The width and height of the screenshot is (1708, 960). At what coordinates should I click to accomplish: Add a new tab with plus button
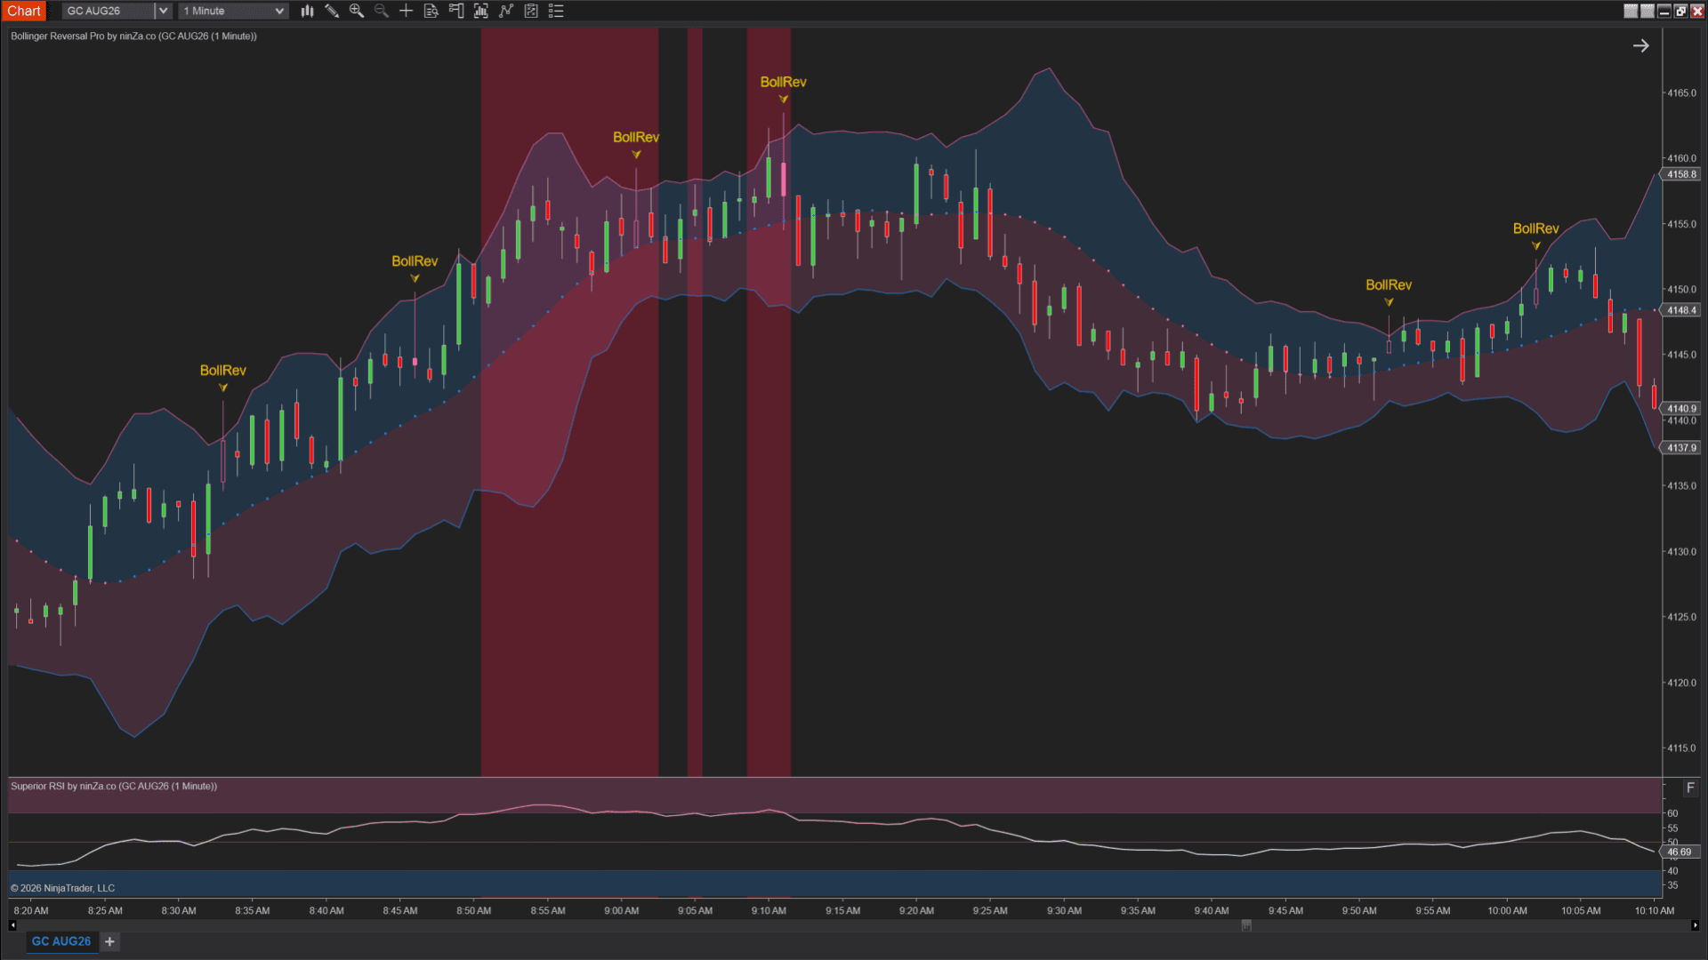click(109, 941)
